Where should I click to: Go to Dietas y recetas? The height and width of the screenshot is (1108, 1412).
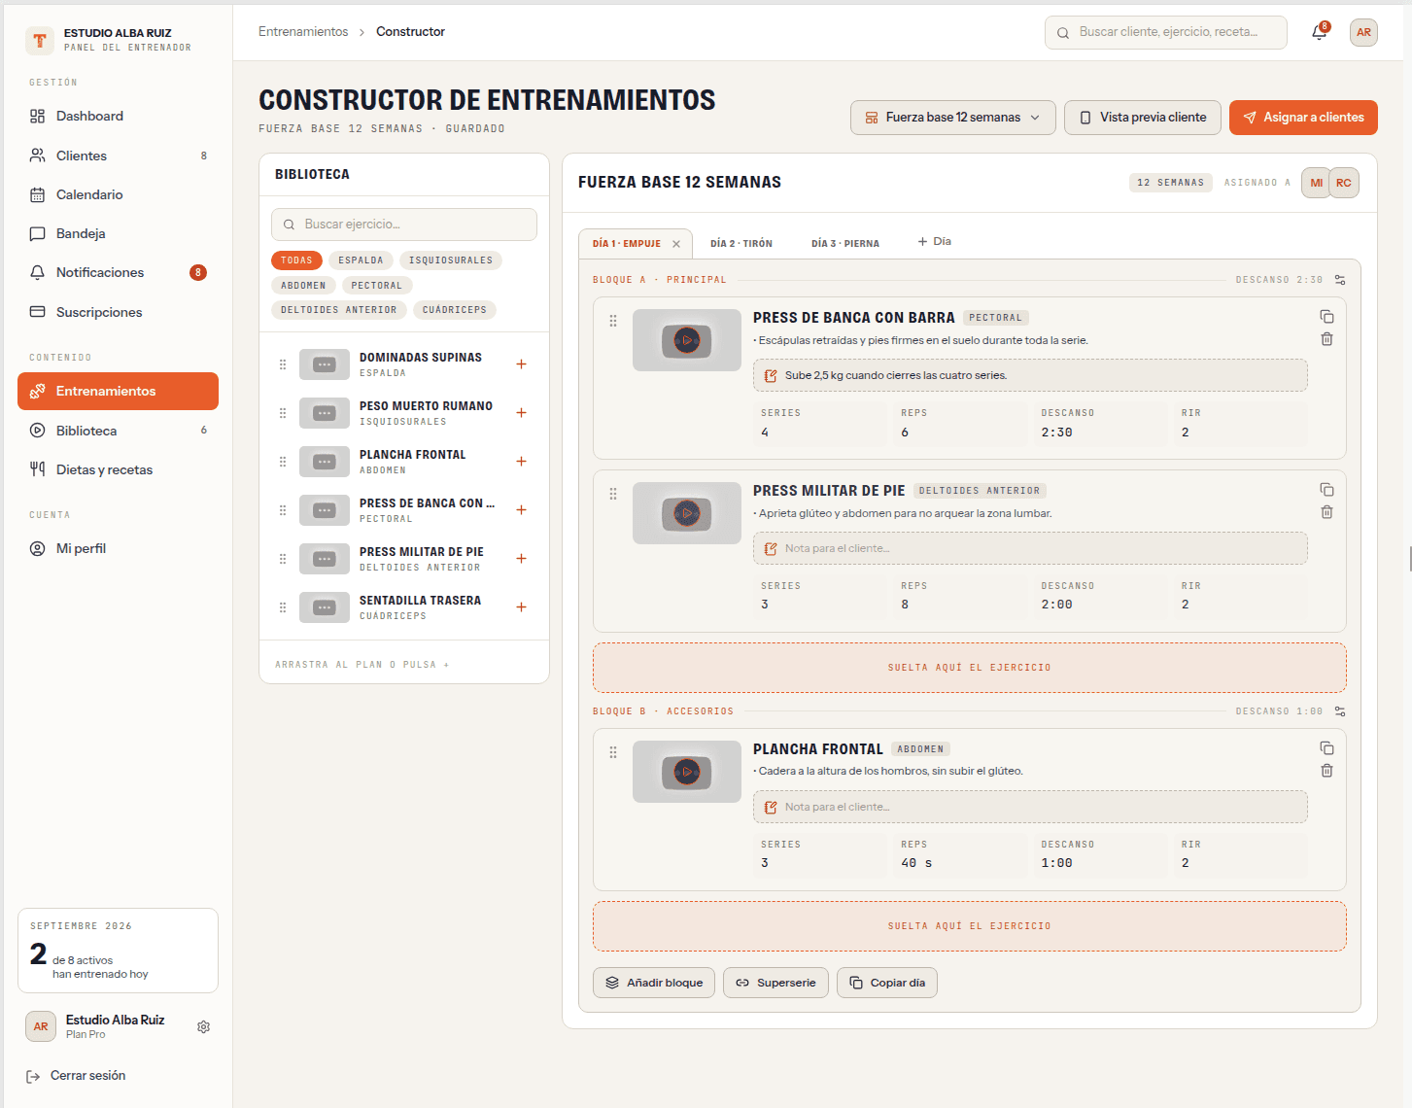pyautogui.click(x=118, y=469)
